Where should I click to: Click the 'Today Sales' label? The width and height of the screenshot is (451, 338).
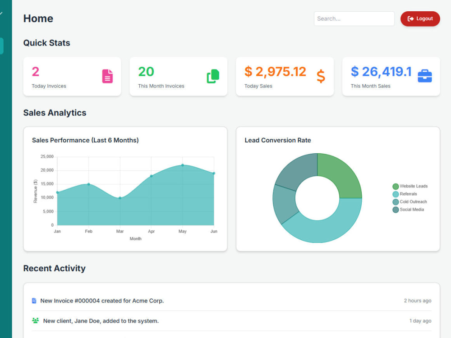pyautogui.click(x=258, y=86)
